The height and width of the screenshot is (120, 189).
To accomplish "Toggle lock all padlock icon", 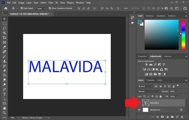I will [161, 96].
